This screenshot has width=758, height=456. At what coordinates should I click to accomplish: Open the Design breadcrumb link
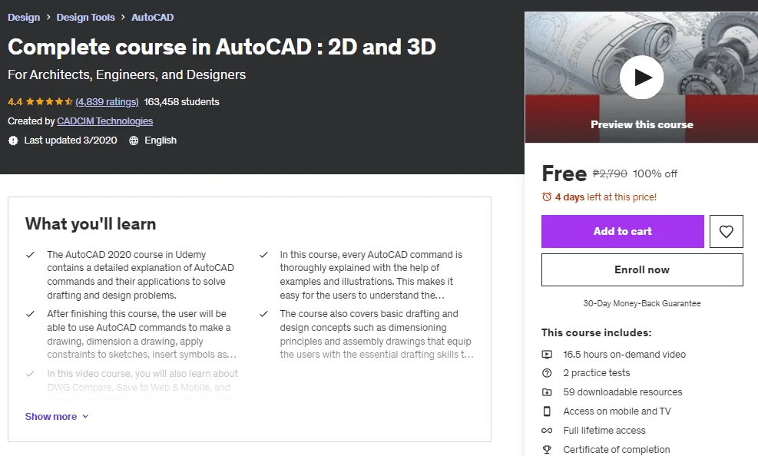pos(24,18)
